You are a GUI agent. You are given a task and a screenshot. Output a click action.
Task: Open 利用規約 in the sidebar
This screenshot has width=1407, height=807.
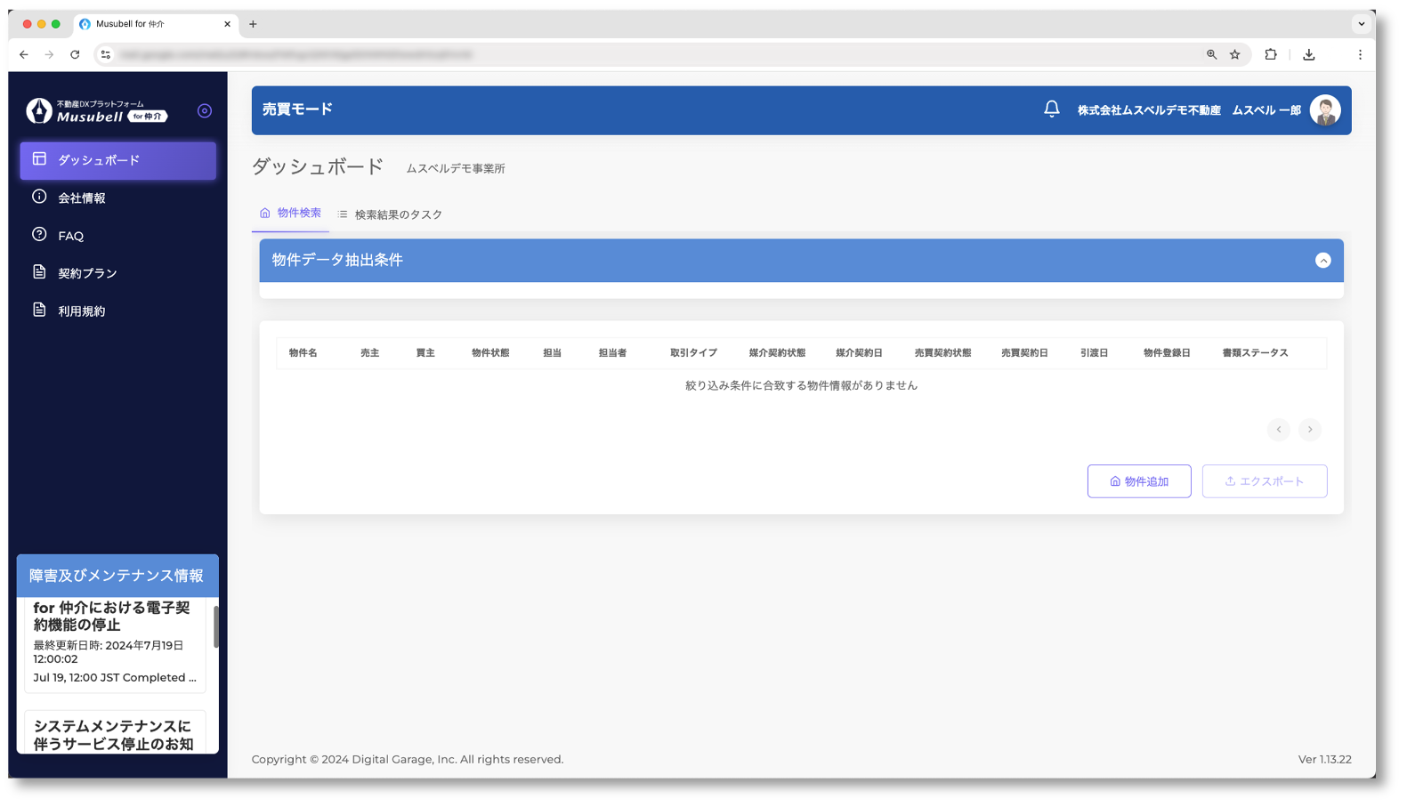click(x=81, y=311)
